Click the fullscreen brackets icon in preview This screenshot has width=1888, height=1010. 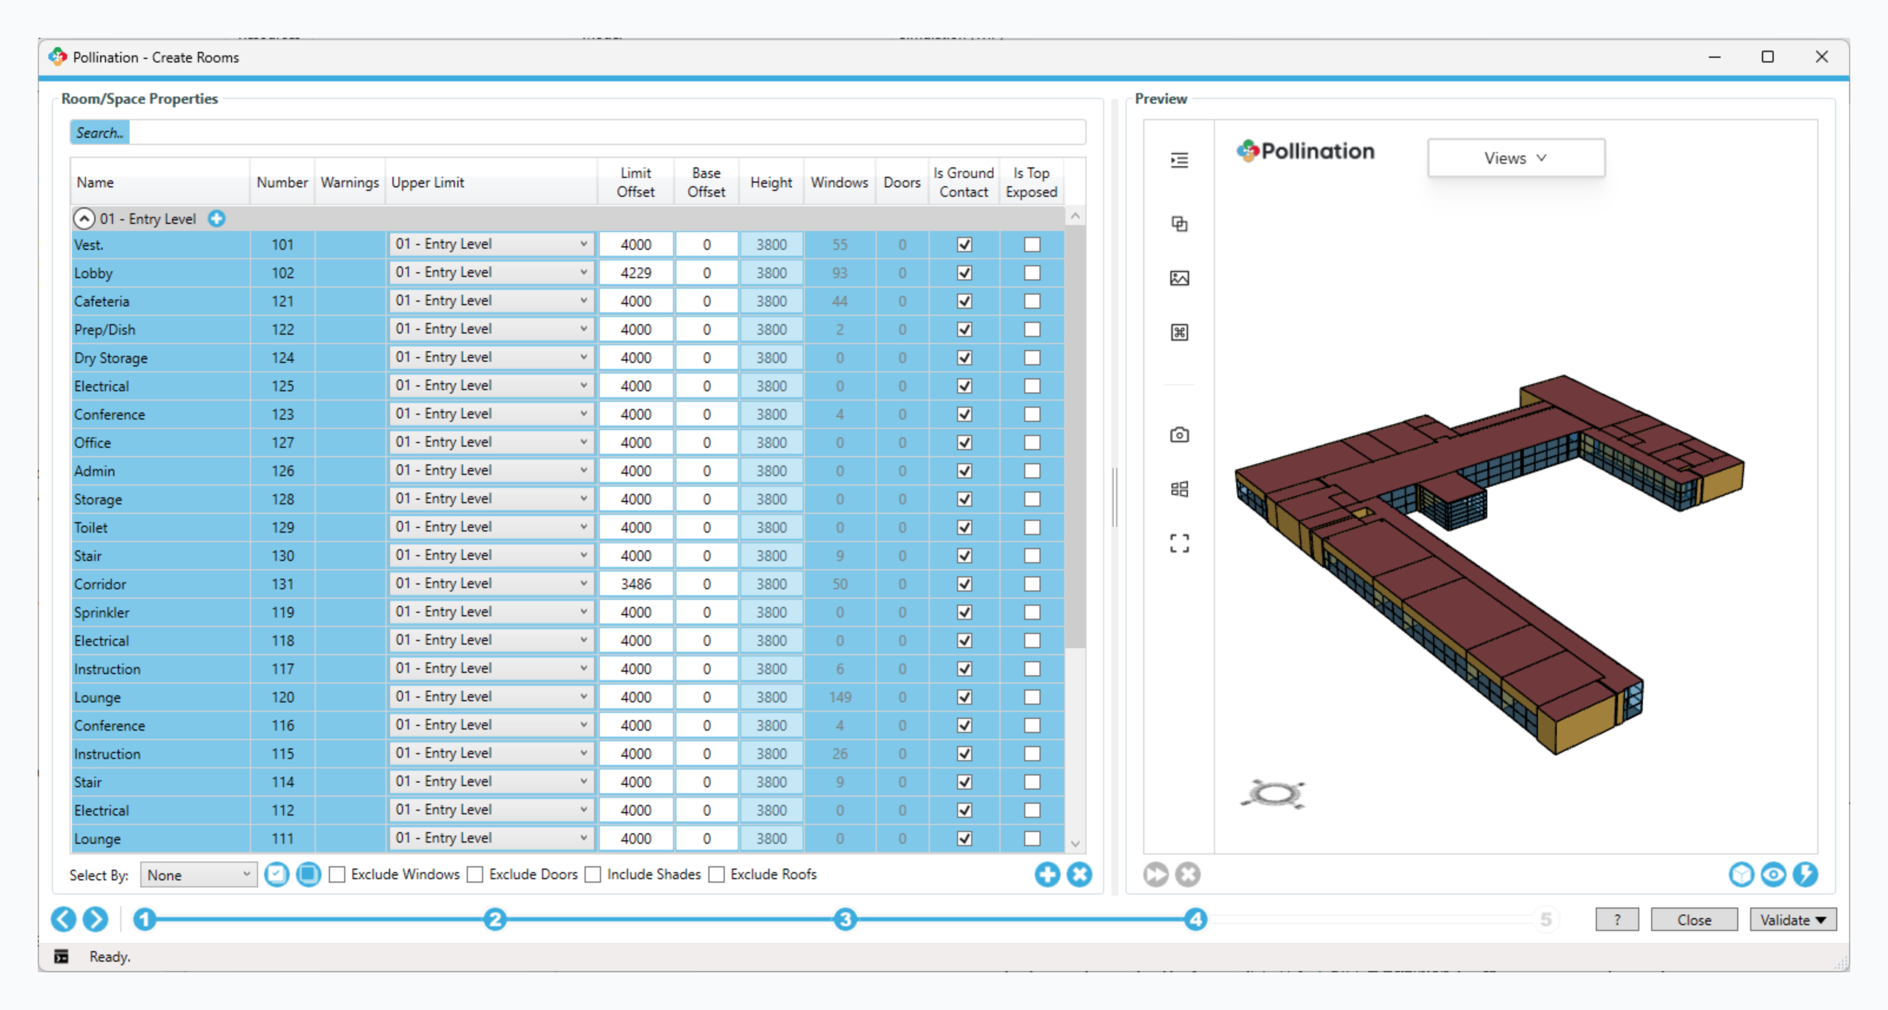pyautogui.click(x=1179, y=543)
